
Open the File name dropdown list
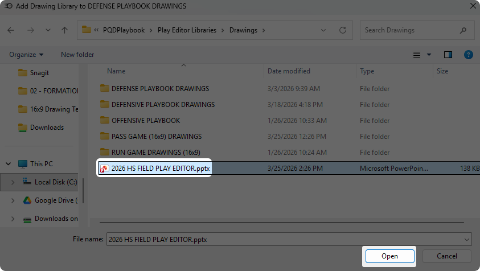(x=467, y=240)
